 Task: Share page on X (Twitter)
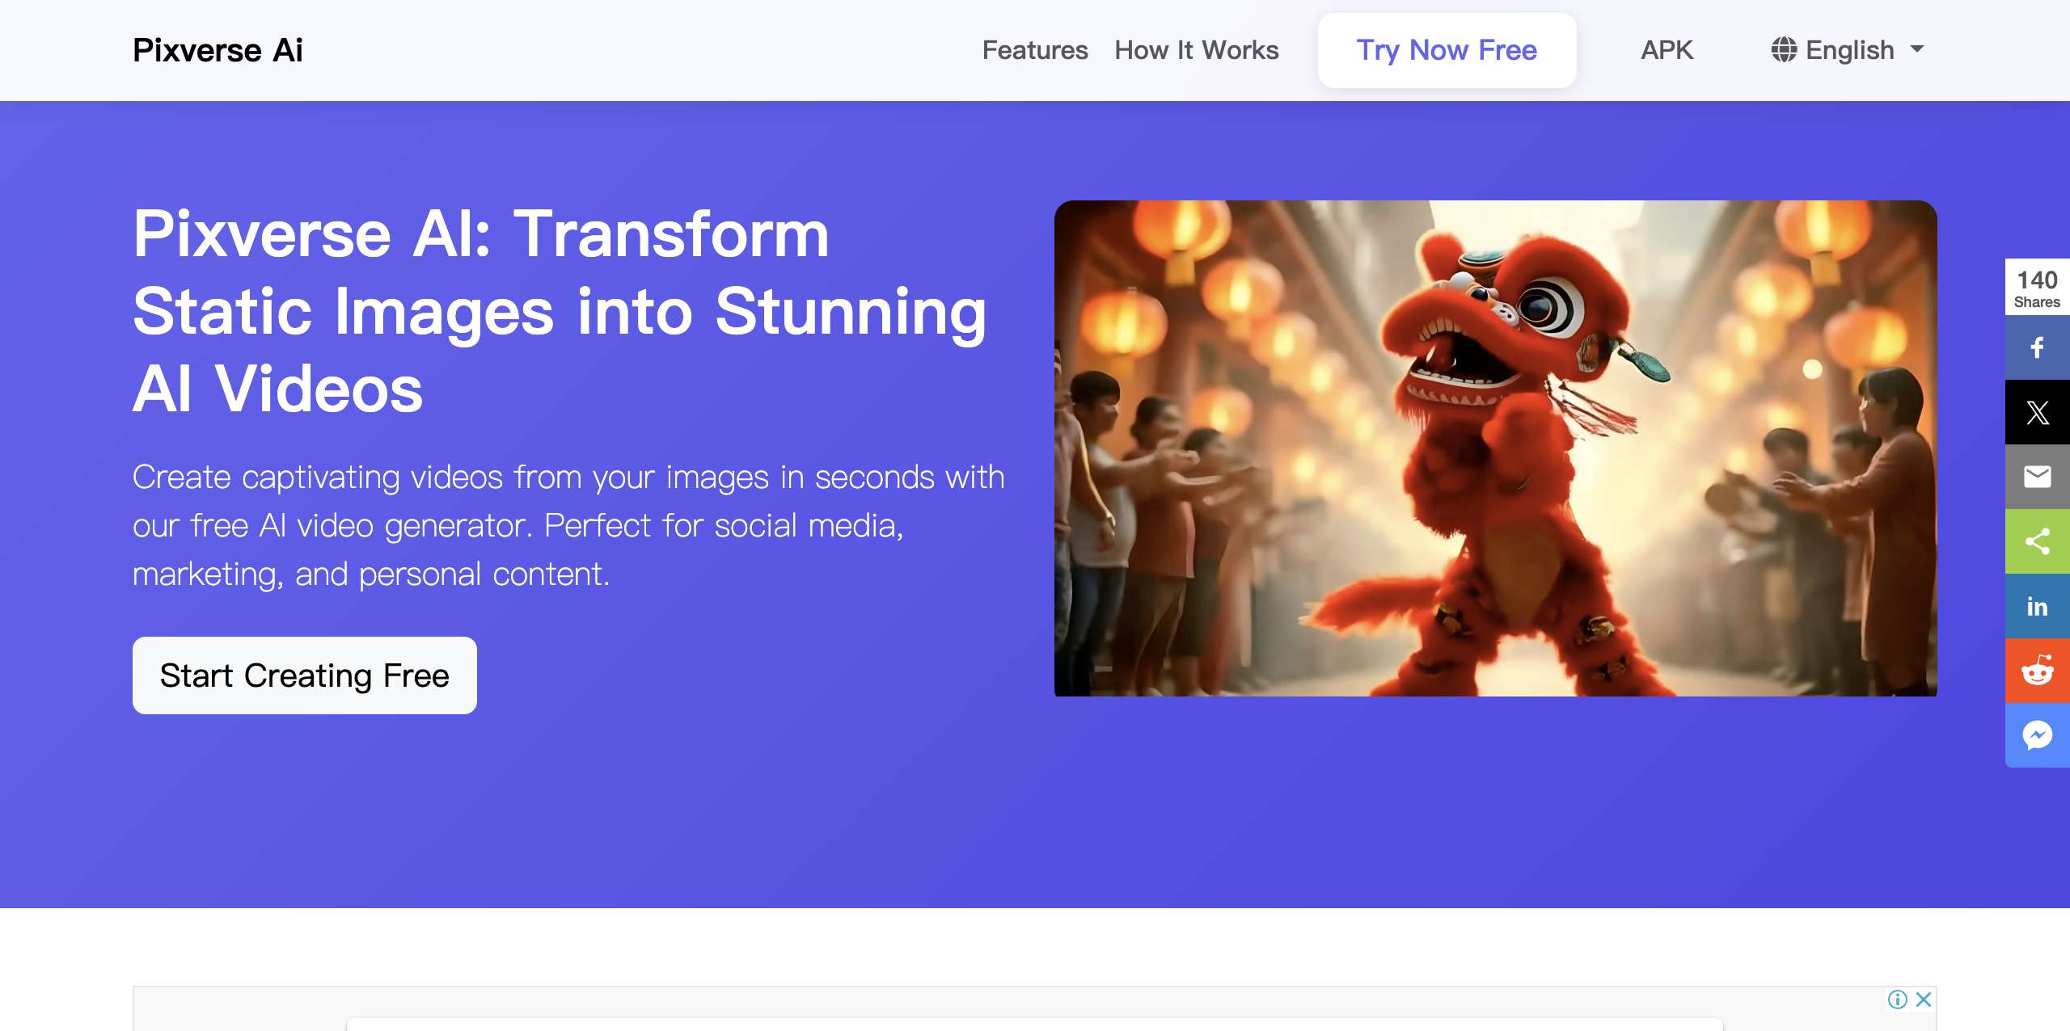pyautogui.click(x=2037, y=412)
